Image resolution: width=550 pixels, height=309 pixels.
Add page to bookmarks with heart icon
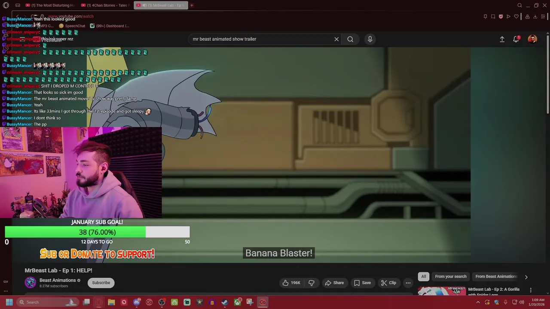(x=516, y=16)
